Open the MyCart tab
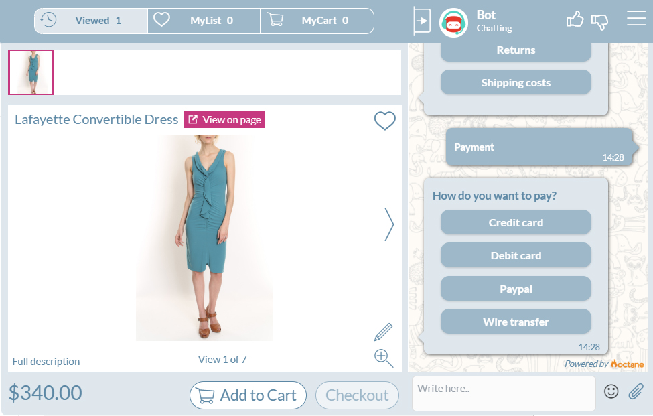 [x=317, y=21]
